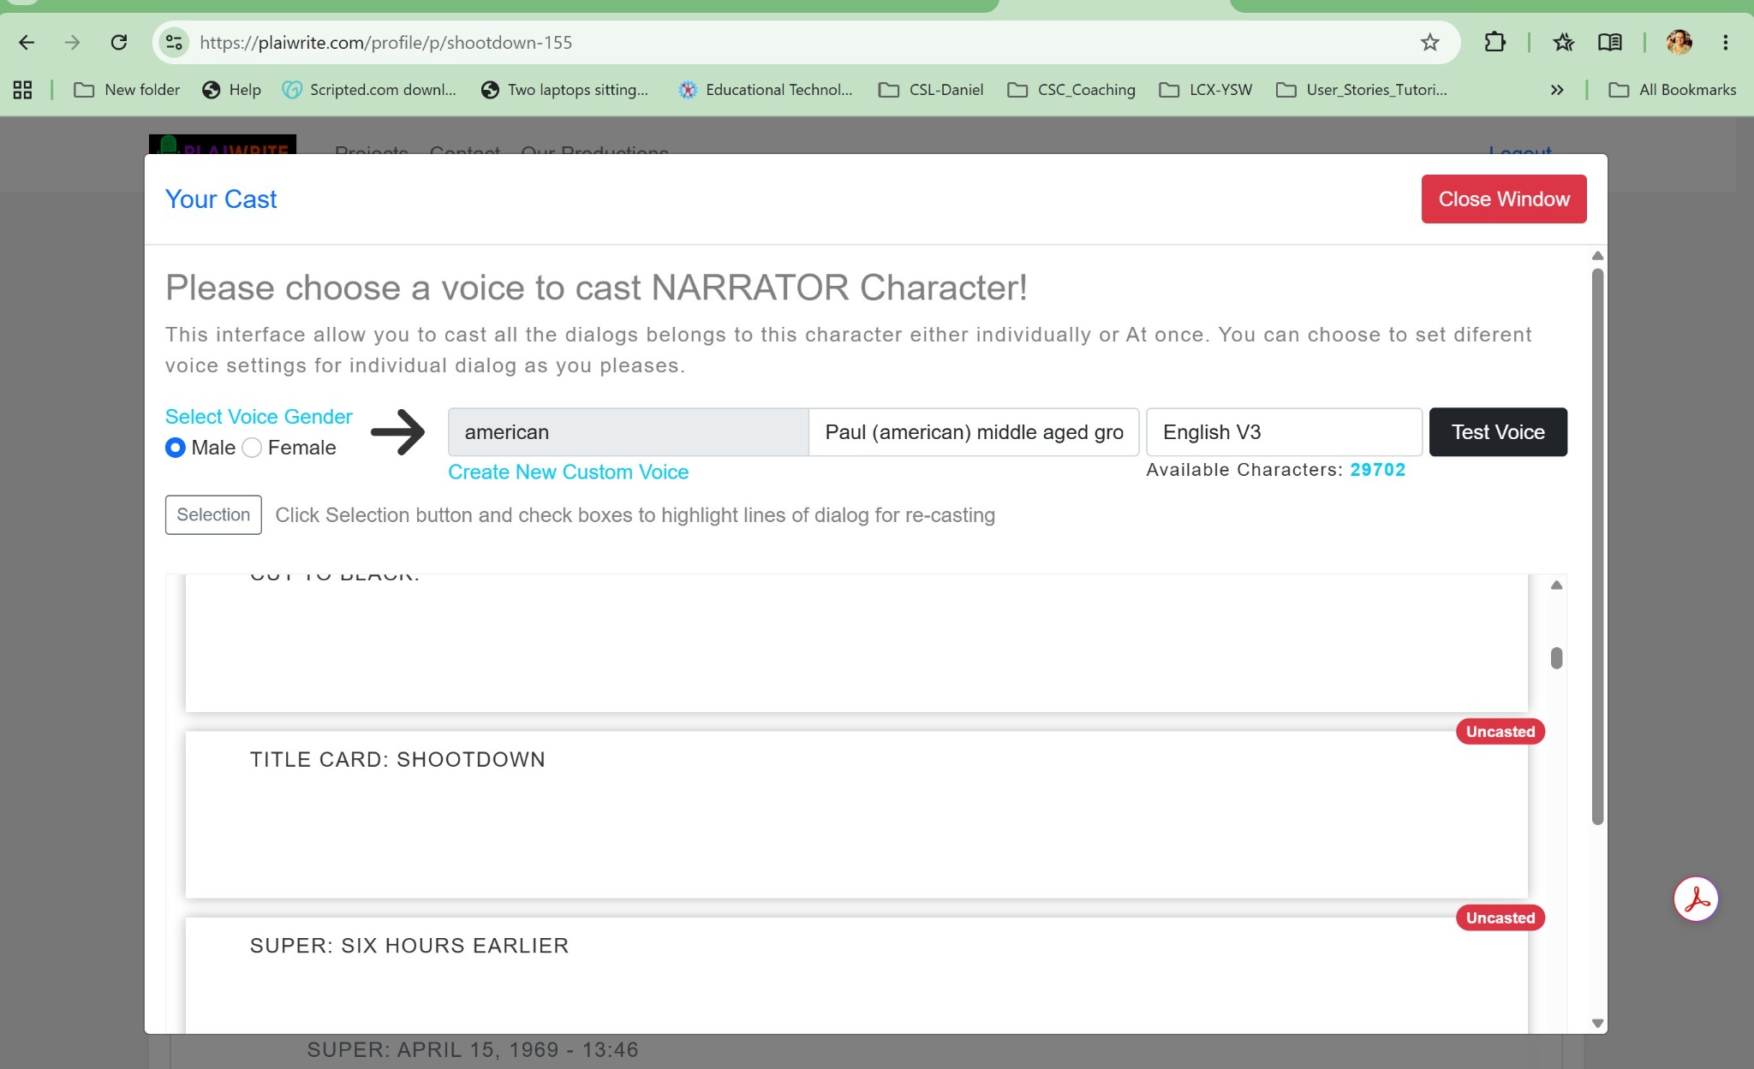Click Uncasted badge on TITLE CARD line
1754x1069 pixels.
[x=1500, y=732]
